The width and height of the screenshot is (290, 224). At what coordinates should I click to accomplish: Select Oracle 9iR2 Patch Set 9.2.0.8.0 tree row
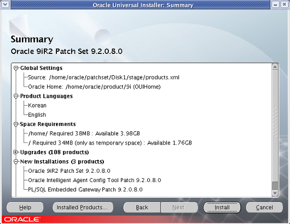(x=69, y=171)
